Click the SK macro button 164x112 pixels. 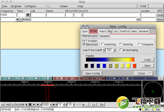point(60,78)
